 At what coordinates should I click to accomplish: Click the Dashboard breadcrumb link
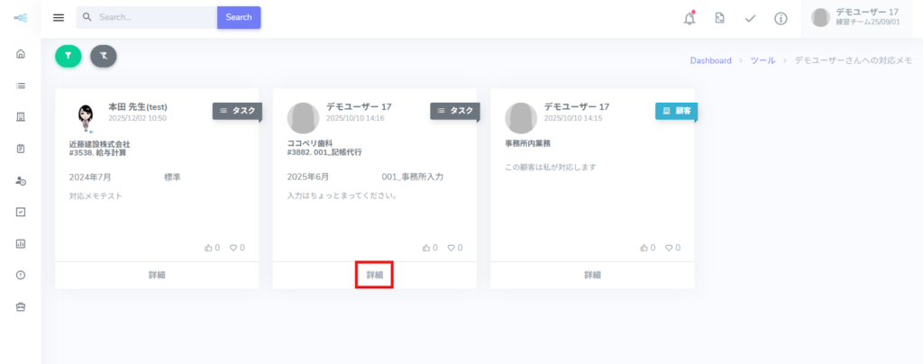click(710, 60)
